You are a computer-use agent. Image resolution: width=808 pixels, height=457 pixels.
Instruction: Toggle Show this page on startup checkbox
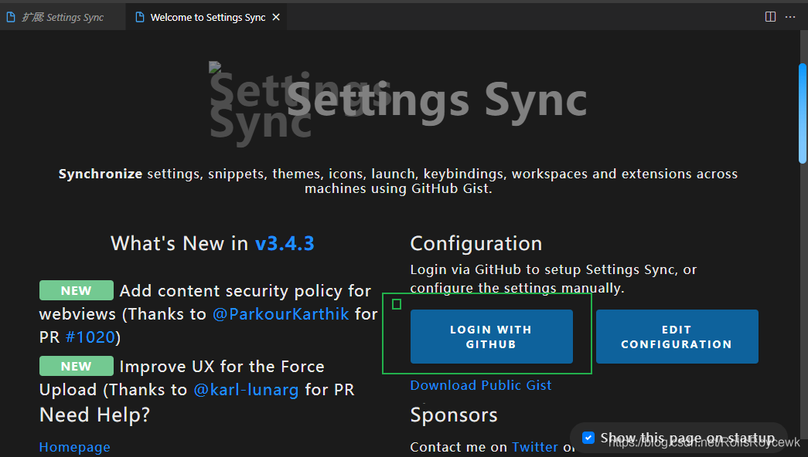(588, 438)
